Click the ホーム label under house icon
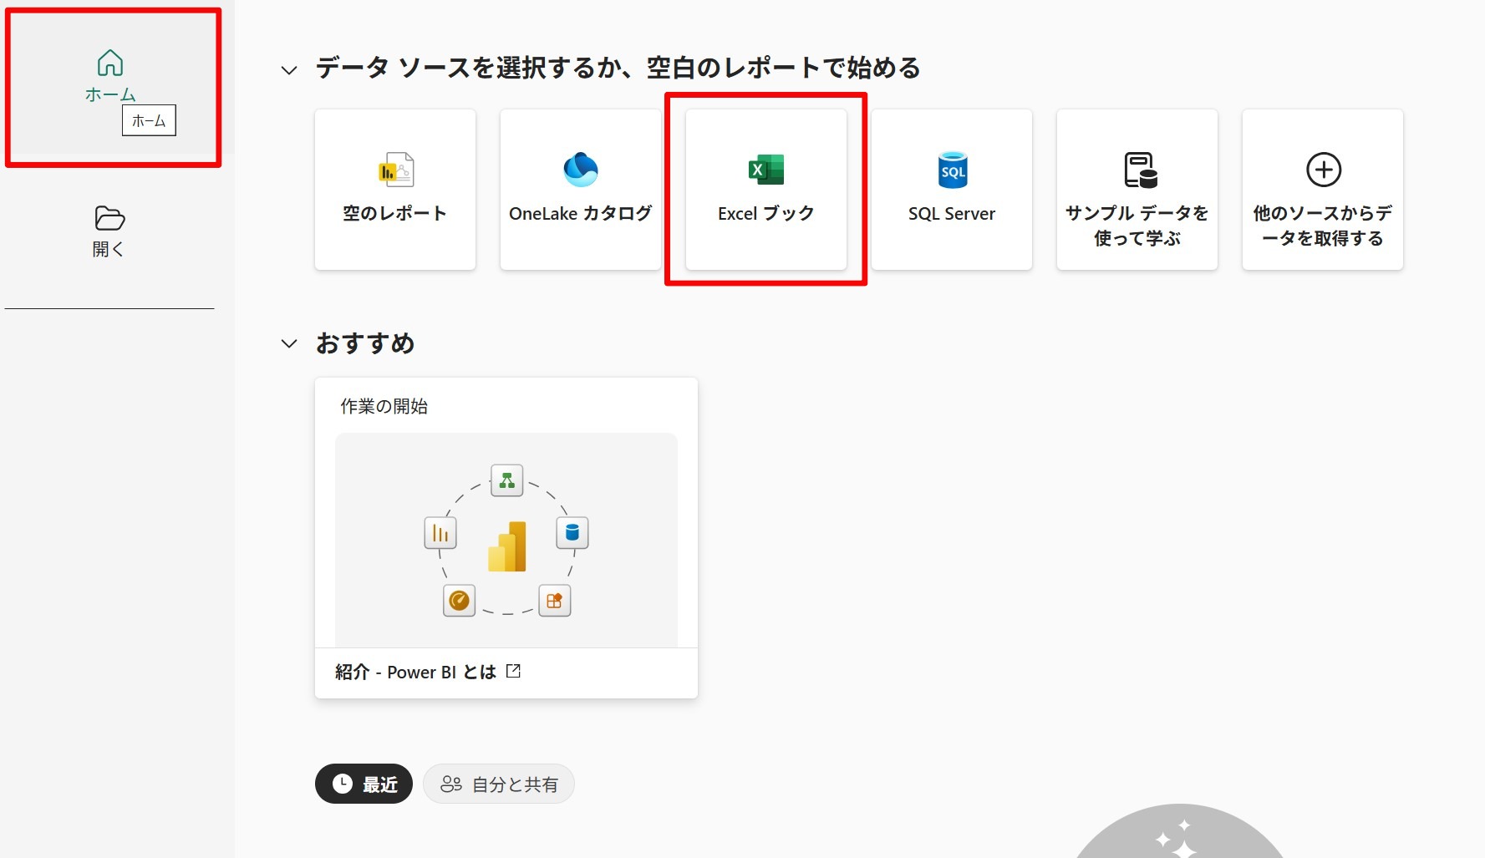The image size is (1485, 858). click(x=110, y=94)
